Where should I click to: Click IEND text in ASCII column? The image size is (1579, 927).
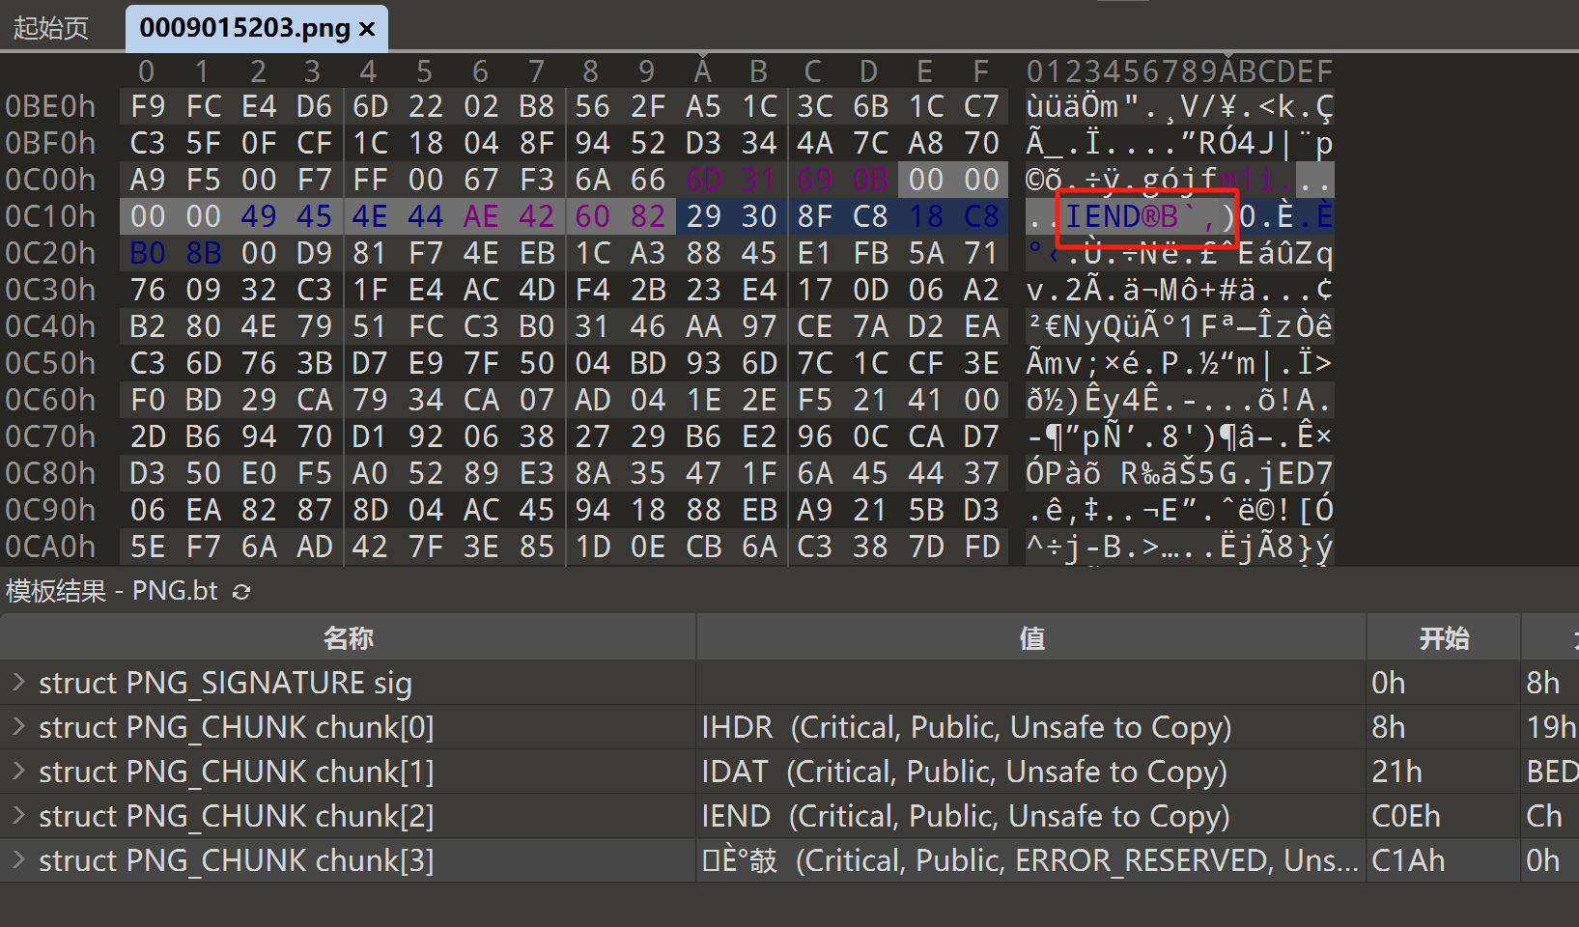coord(1103,216)
